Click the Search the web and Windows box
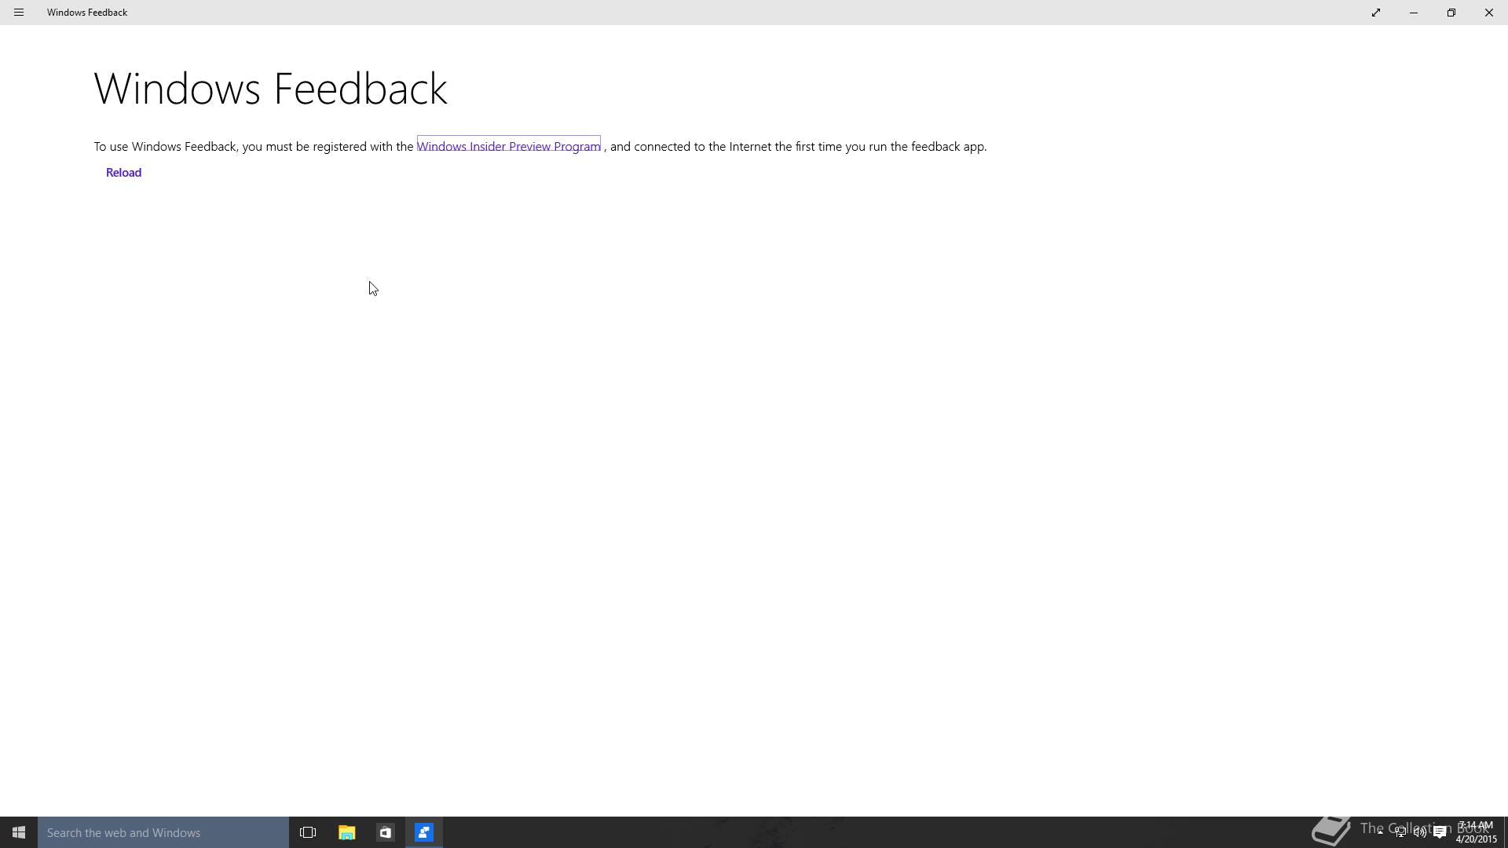1508x848 pixels. pyautogui.click(x=163, y=832)
